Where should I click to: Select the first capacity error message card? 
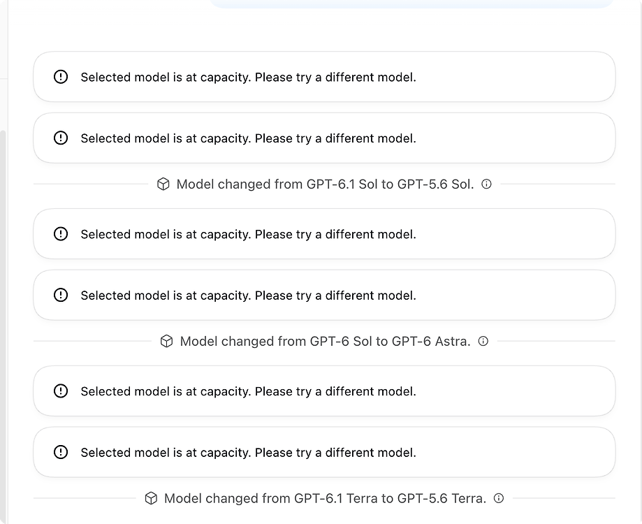click(324, 77)
